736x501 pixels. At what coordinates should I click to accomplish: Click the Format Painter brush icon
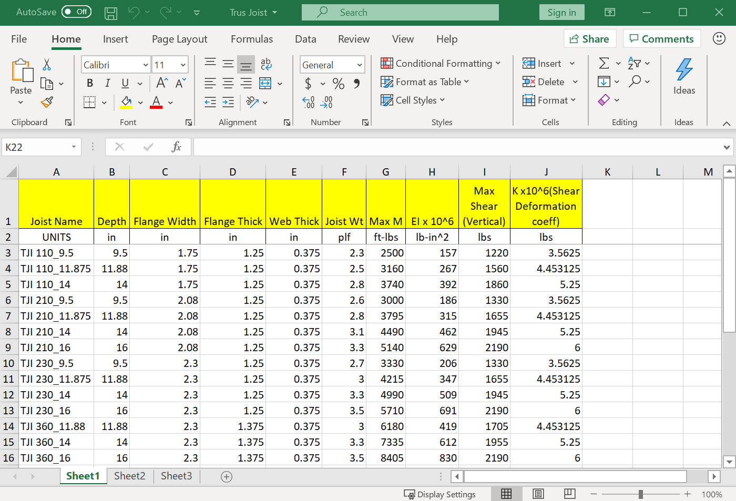click(47, 102)
